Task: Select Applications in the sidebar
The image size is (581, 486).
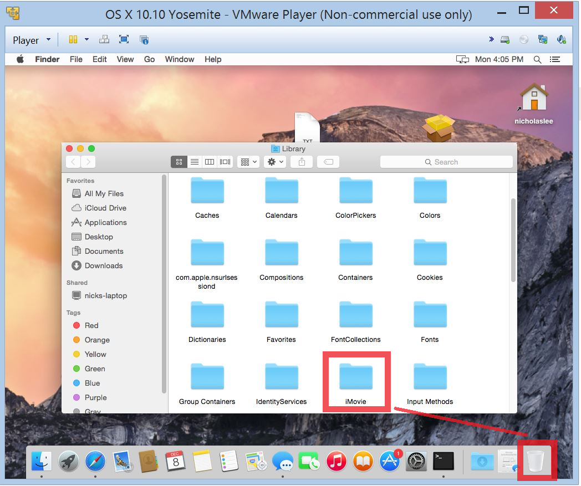Action: pos(105,222)
